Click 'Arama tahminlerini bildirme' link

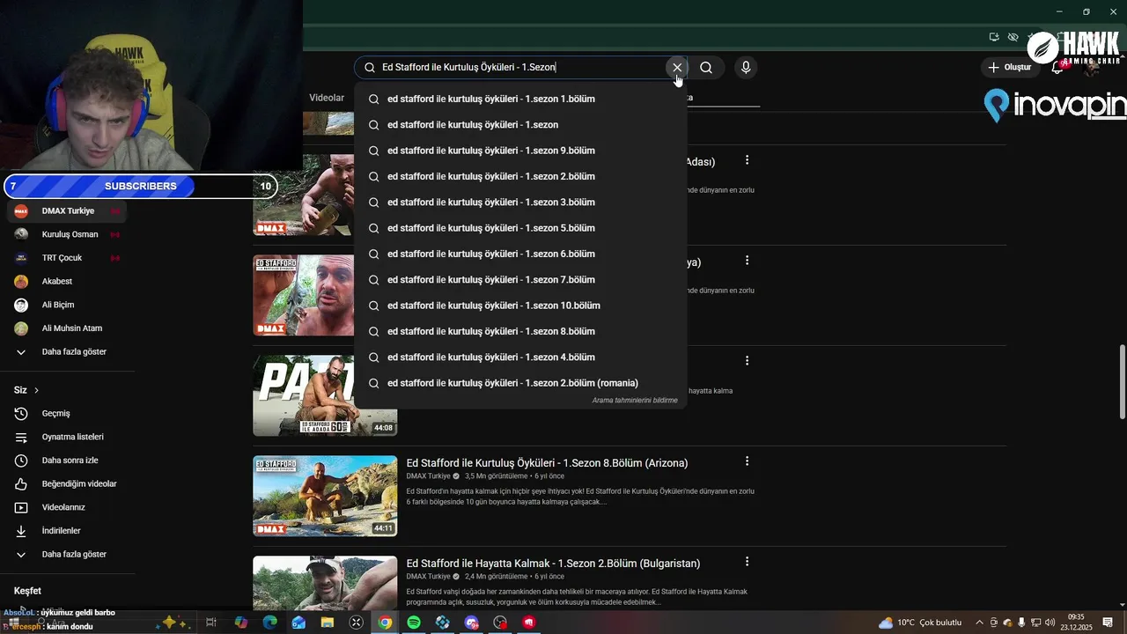tap(635, 401)
